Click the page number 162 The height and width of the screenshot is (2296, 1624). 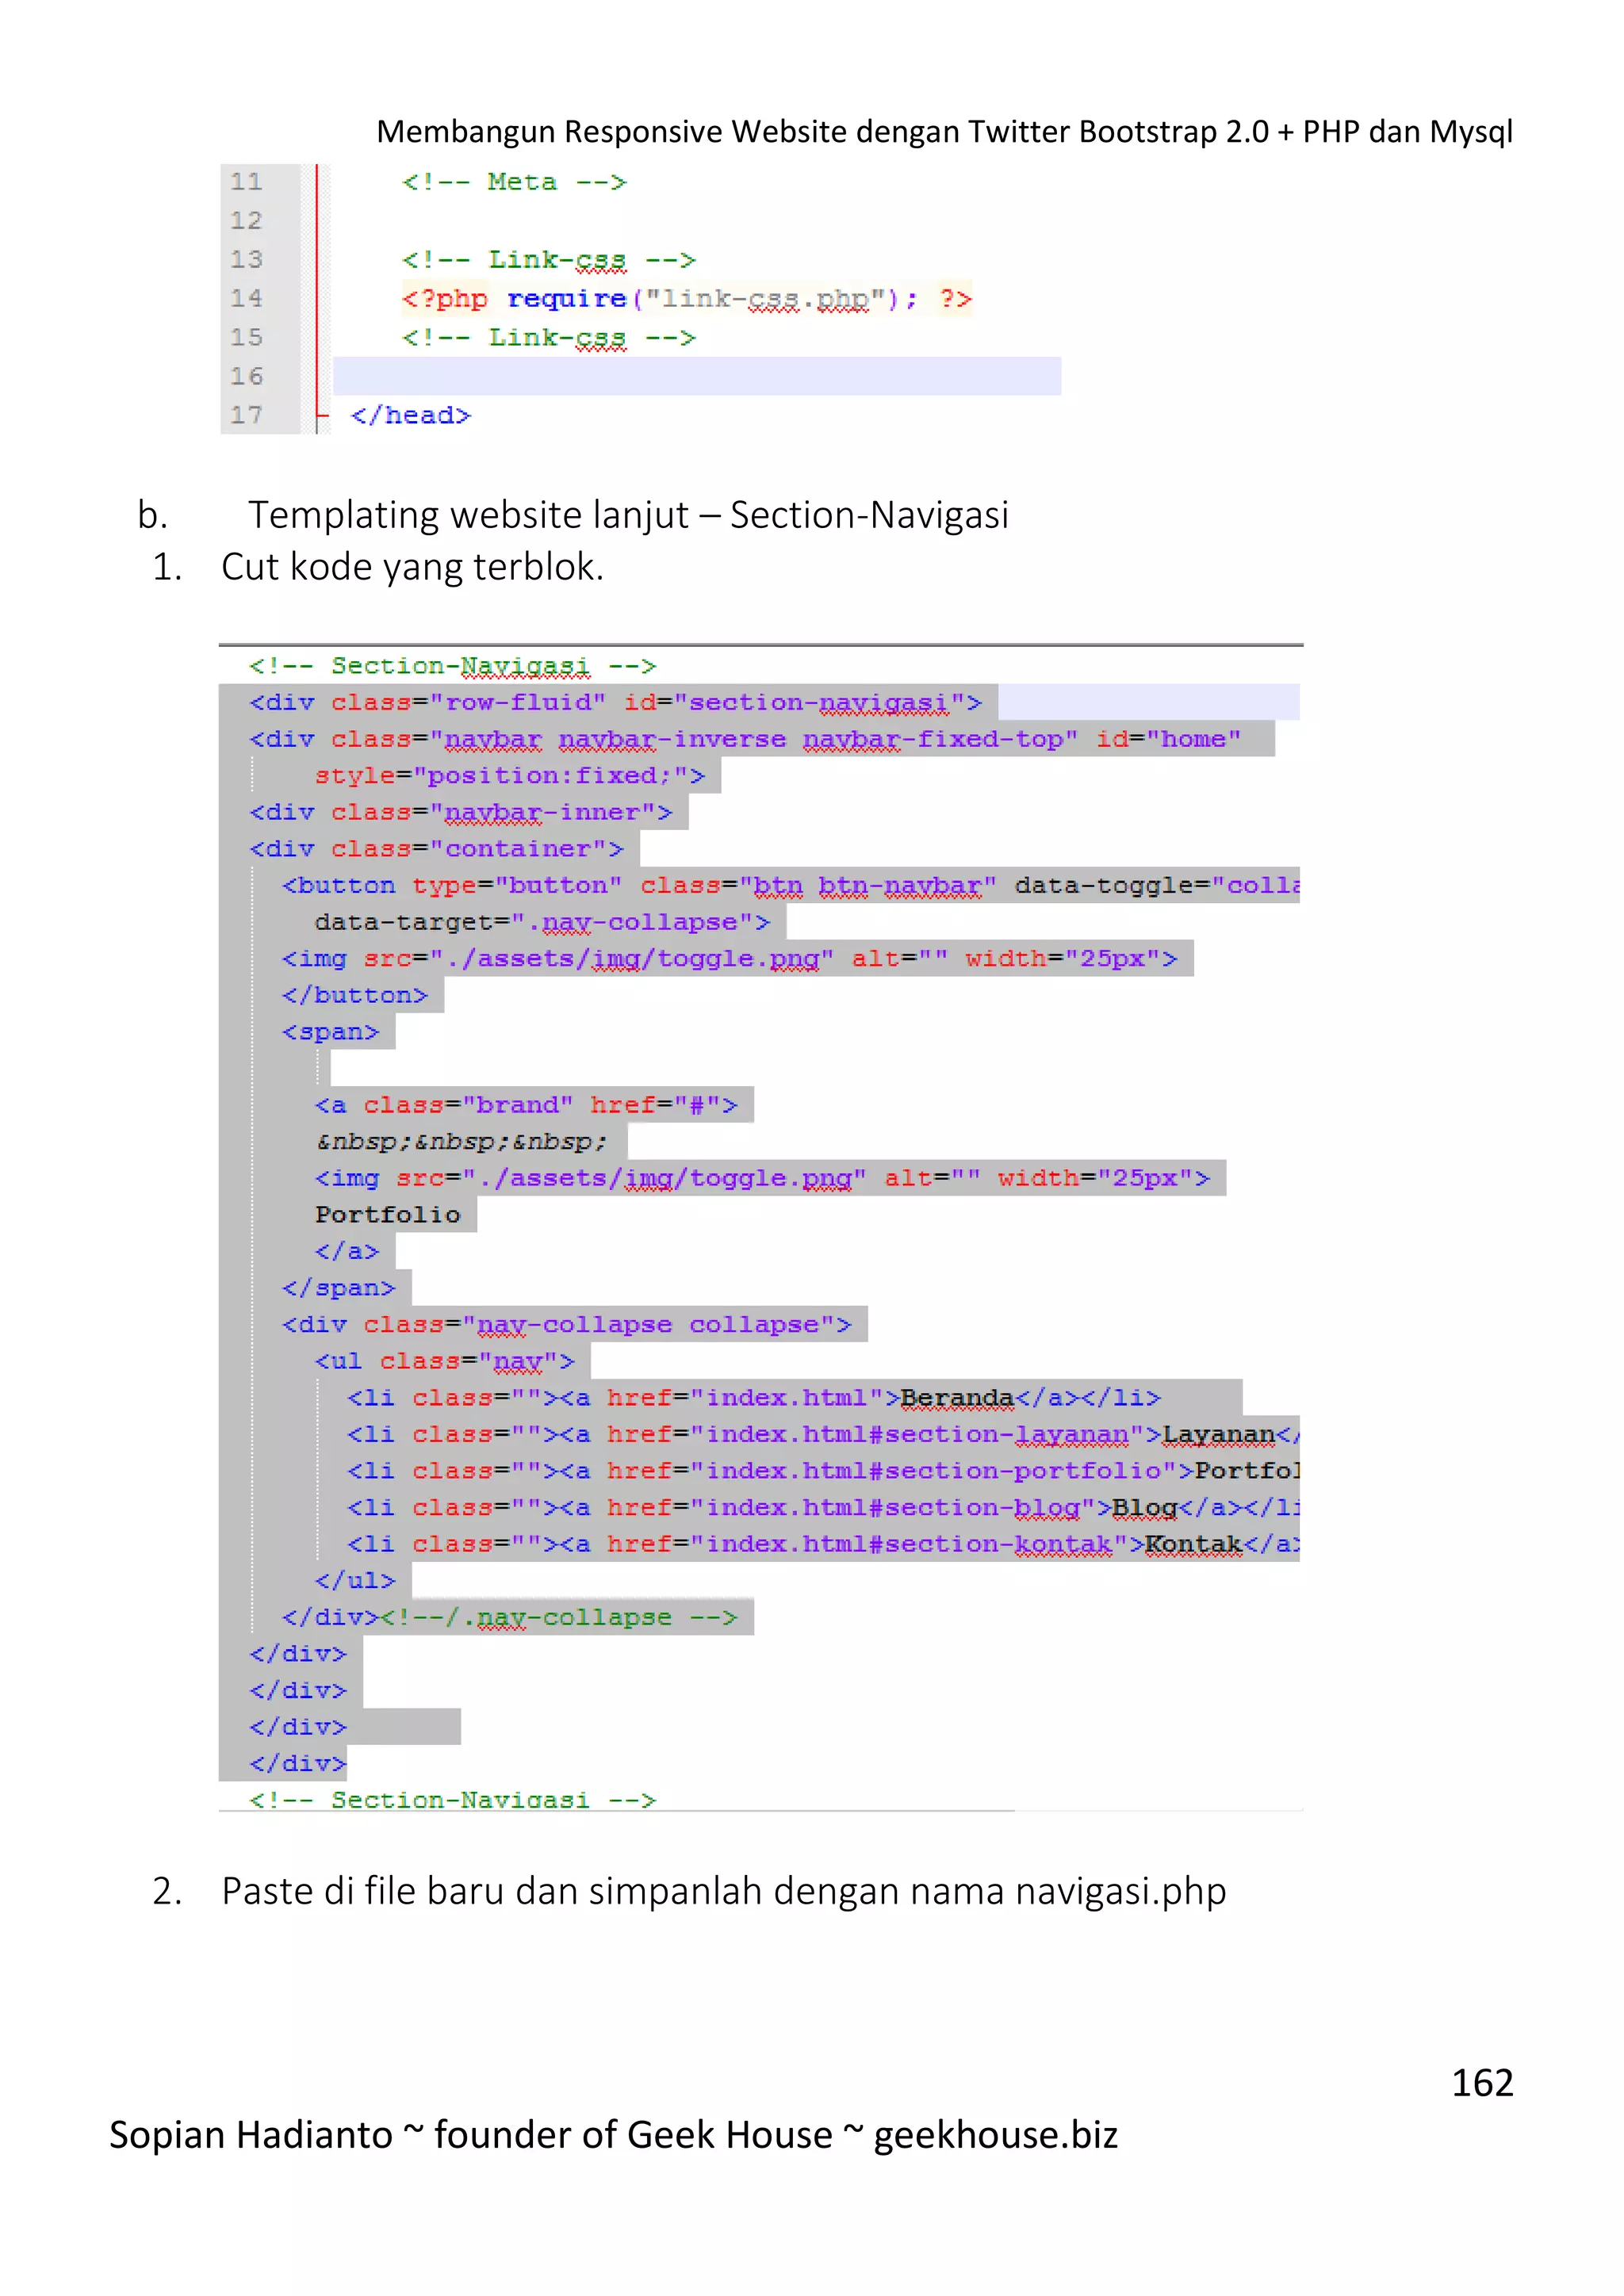coord(1482,2082)
